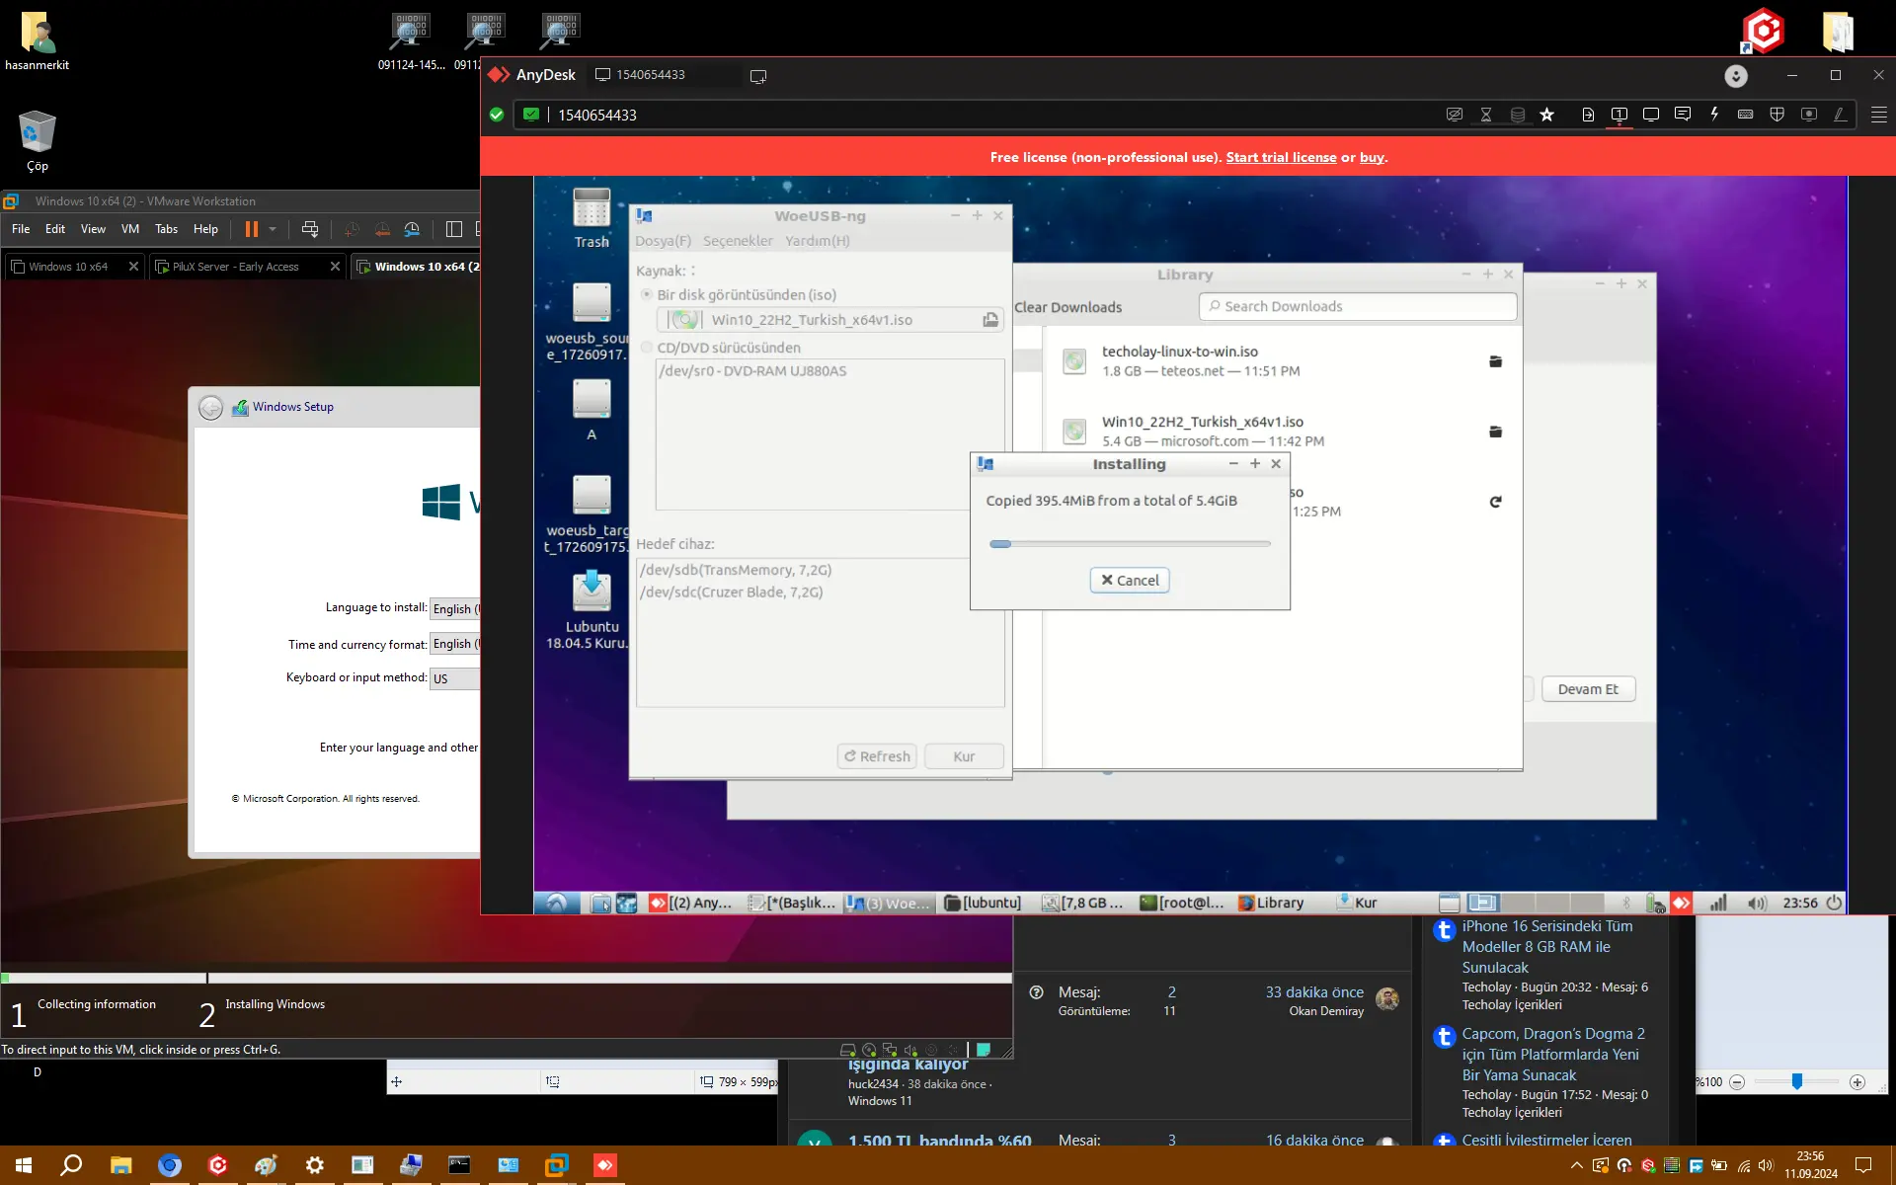Select '/dev/sdb(TransMemory, 7,2G)' target device

tap(736, 570)
